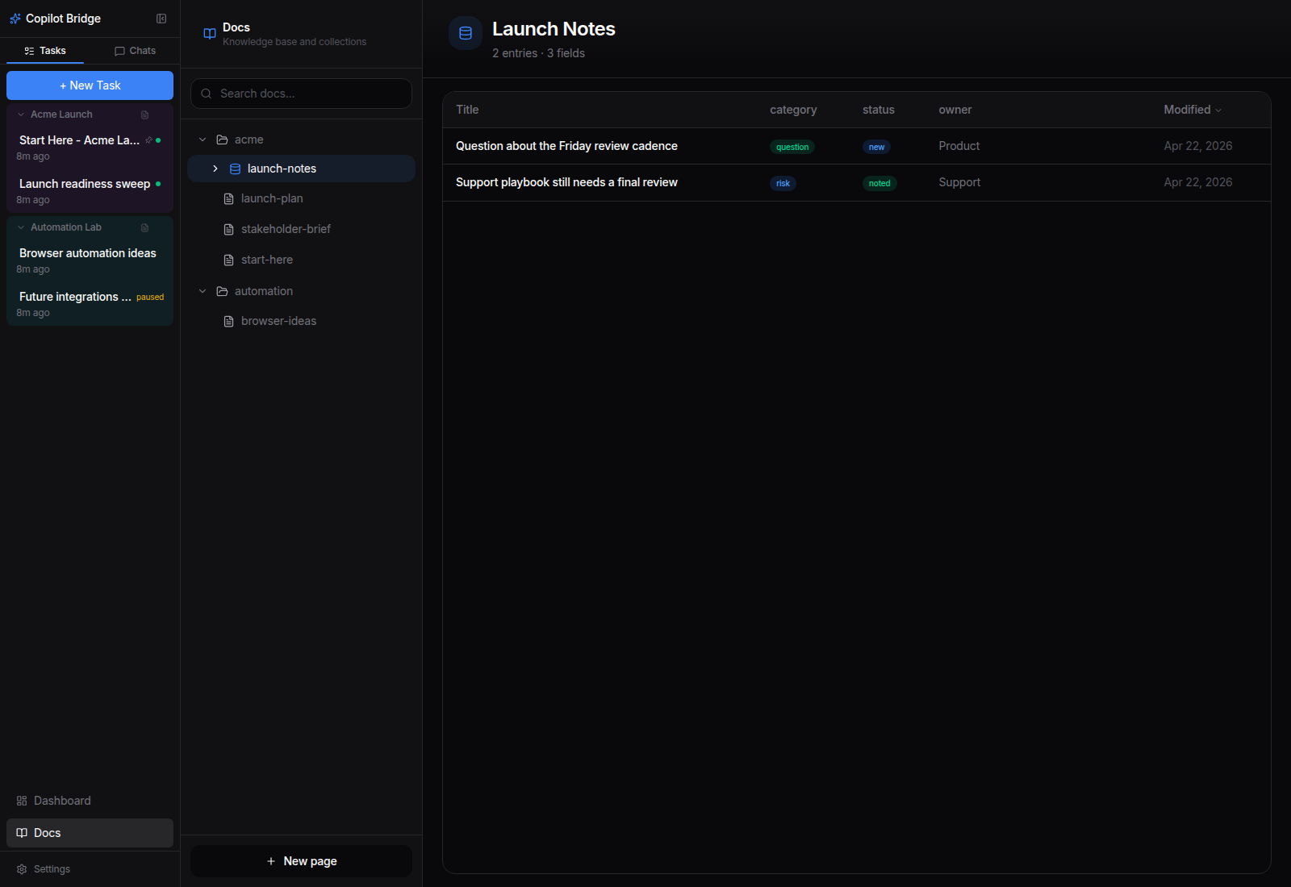This screenshot has width=1291, height=887.
Task: Click the start-here page icon
Action: click(228, 260)
